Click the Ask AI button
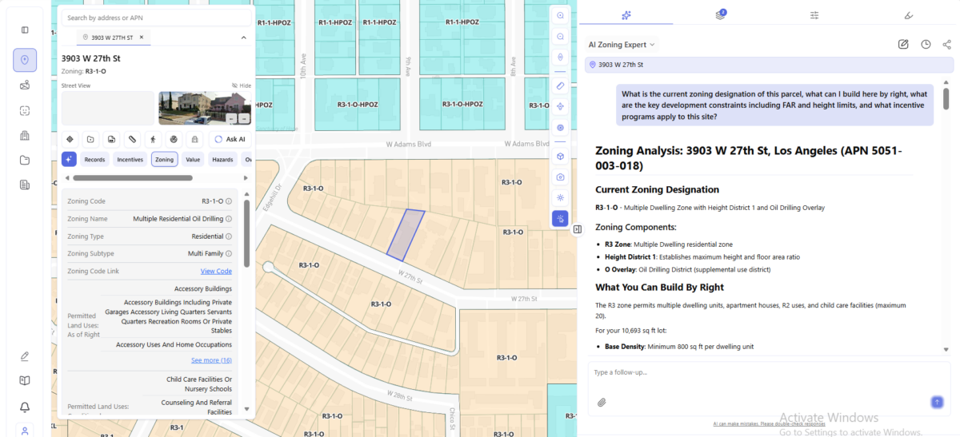This screenshot has width=960, height=437. [230, 139]
